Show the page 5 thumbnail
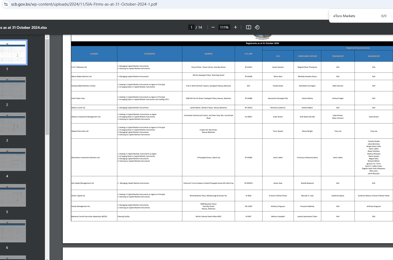Viewport: 393px width, 260px height. [x=13, y=195]
